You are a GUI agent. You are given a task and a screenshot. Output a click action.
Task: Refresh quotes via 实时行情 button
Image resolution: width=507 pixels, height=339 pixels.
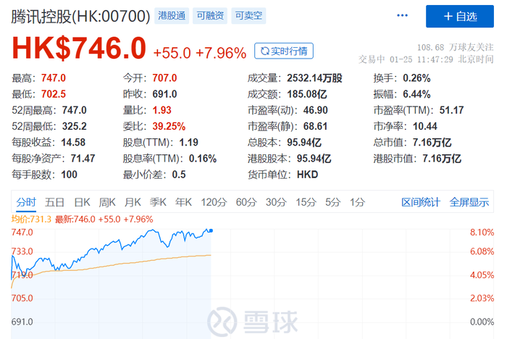point(284,51)
